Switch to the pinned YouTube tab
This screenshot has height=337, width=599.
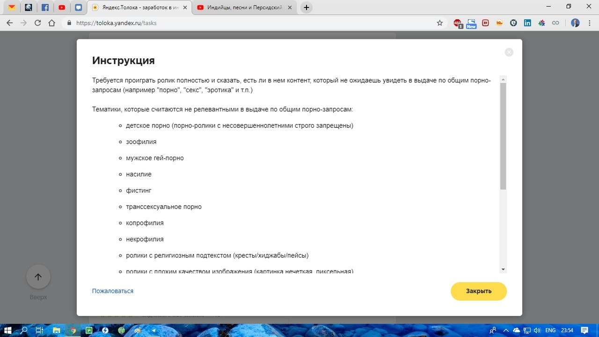tap(62, 7)
